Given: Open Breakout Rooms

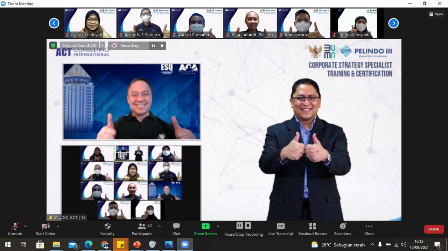Looking at the screenshot, I should coord(313,229).
